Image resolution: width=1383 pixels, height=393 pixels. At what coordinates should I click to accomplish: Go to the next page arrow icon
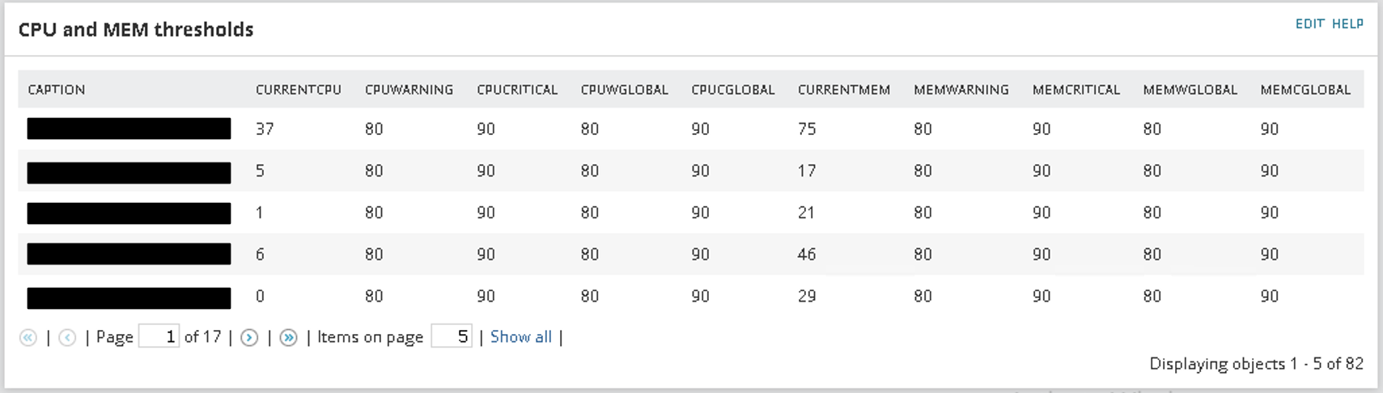coord(249,337)
